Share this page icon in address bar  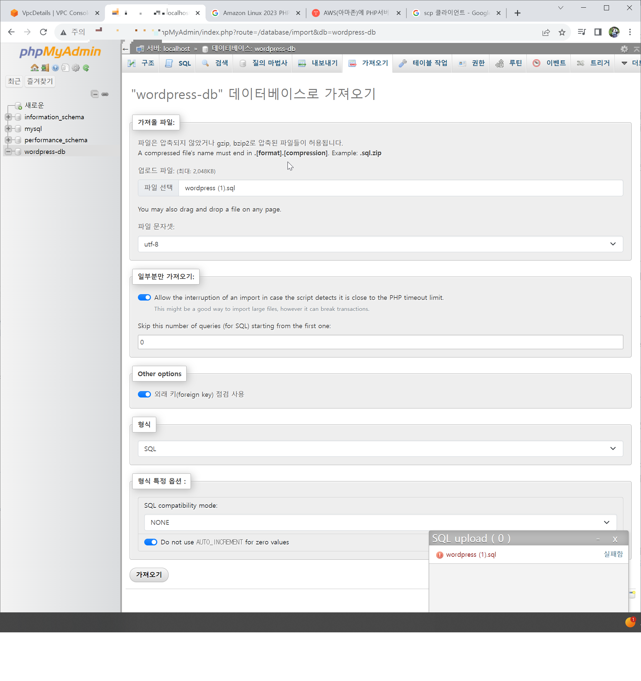coord(546,32)
